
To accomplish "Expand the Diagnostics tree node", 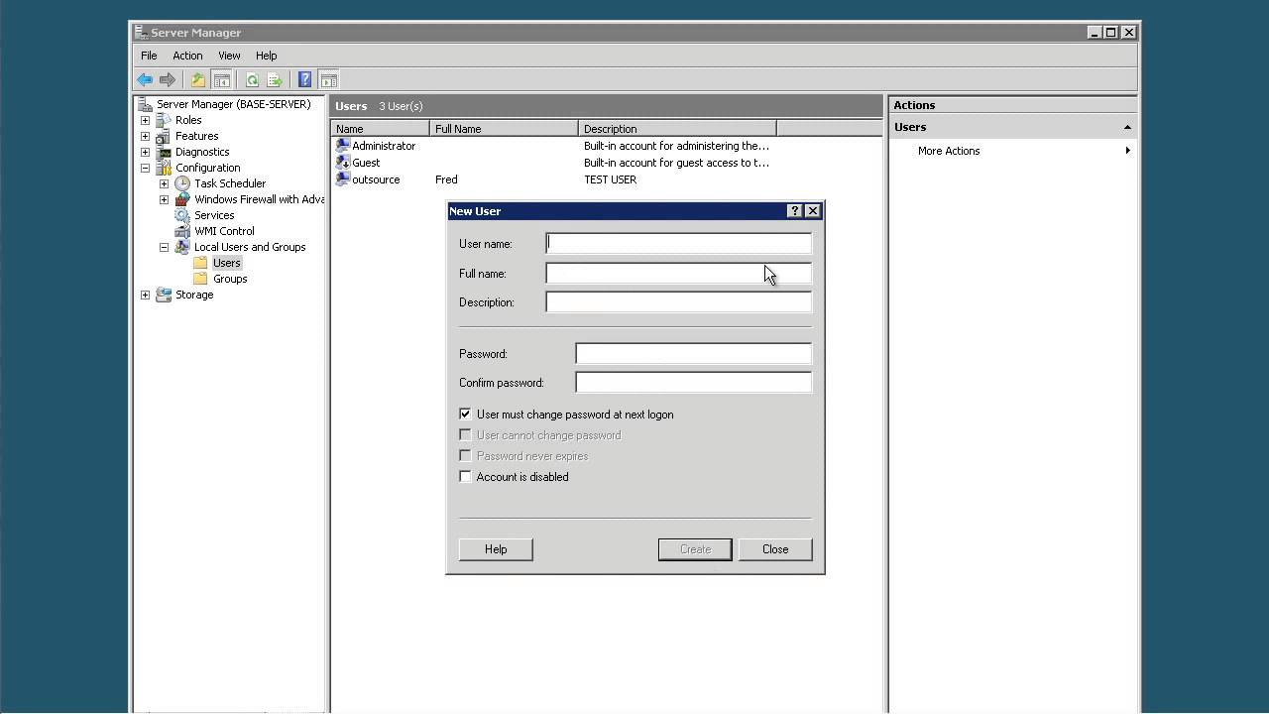I will pos(145,152).
